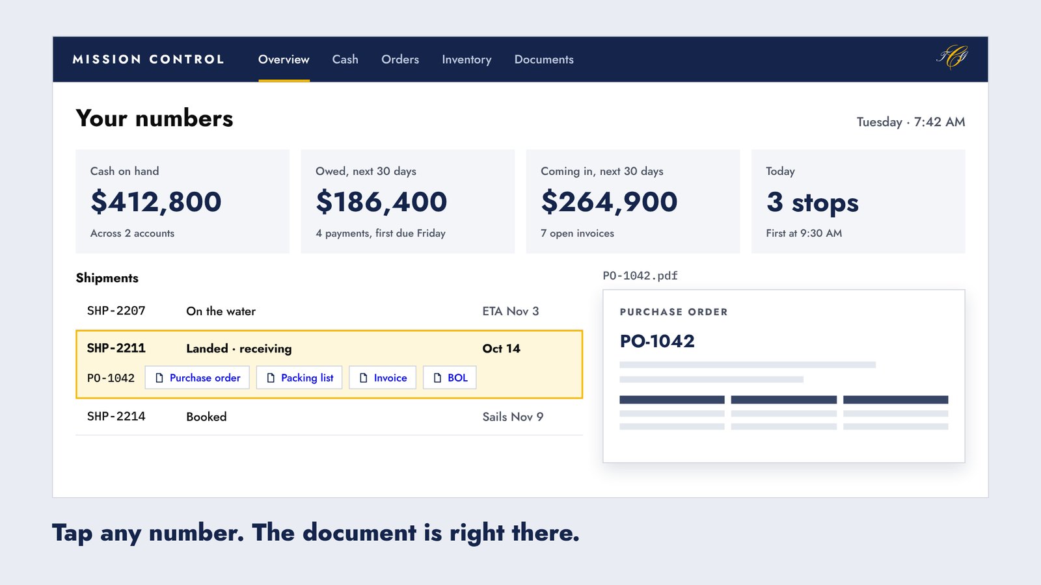Click the $412,800 cash value
Image resolution: width=1041 pixels, height=585 pixels.
(x=156, y=201)
